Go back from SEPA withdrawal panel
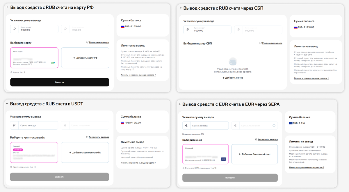This screenshot has width=349, height=192. [x=180, y=104]
